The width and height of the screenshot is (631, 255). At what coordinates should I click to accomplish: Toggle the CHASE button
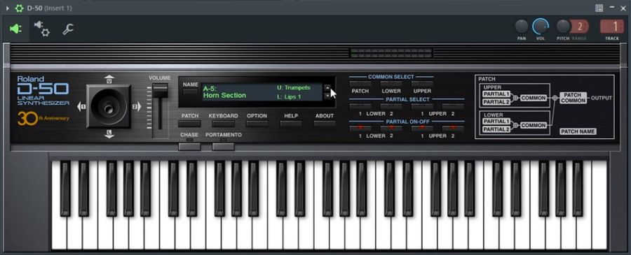point(189,146)
